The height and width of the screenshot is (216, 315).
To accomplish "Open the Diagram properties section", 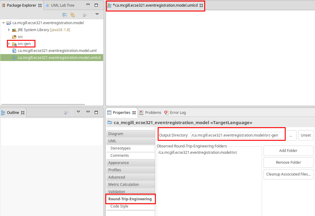I will pyautogui.click(x=131, y=134).
